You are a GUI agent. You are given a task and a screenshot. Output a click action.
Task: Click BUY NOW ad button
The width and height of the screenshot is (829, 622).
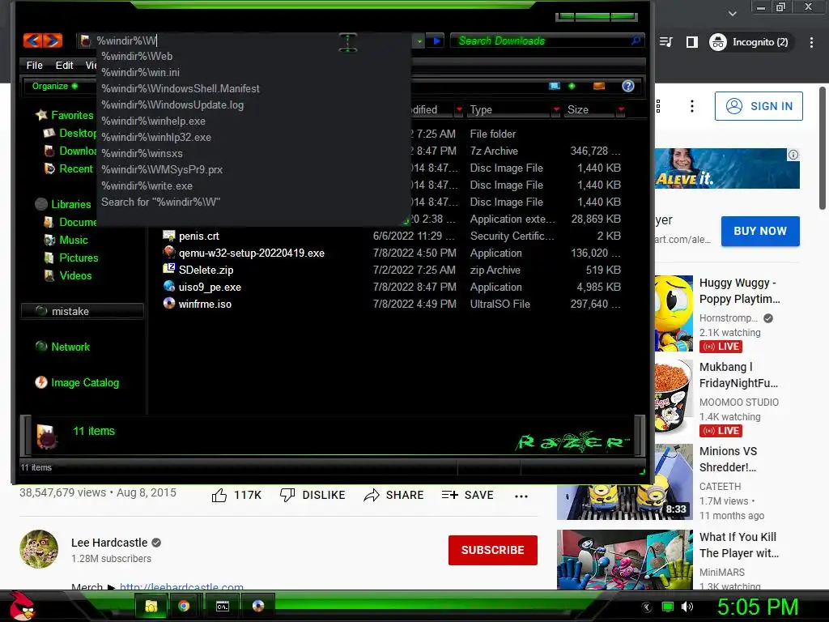pyautogui.click(x=760, y=231)
